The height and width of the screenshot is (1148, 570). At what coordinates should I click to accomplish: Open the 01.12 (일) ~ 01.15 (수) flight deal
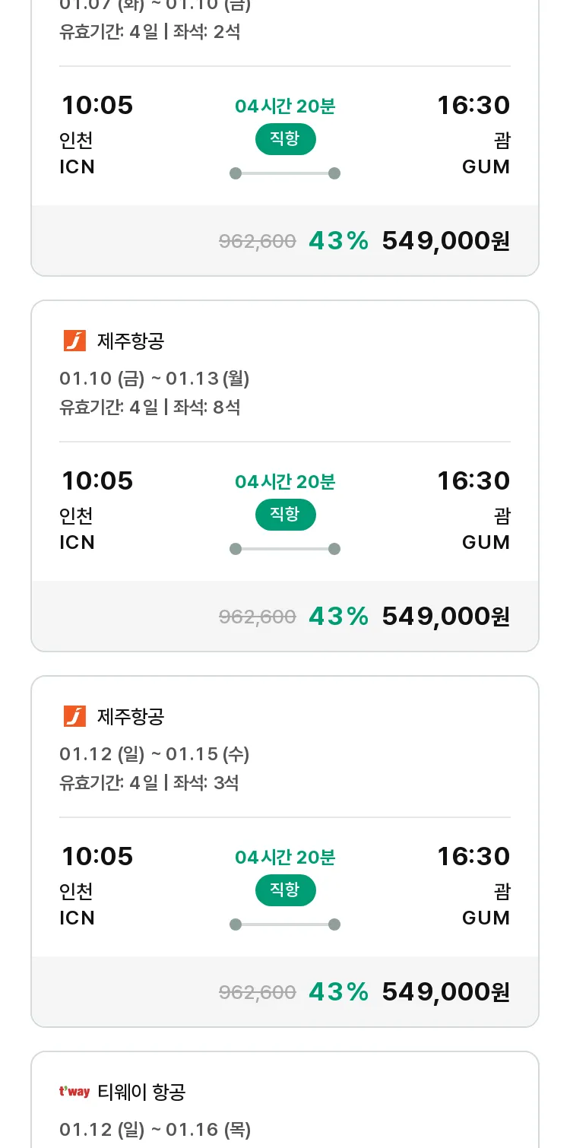[285, 851]
